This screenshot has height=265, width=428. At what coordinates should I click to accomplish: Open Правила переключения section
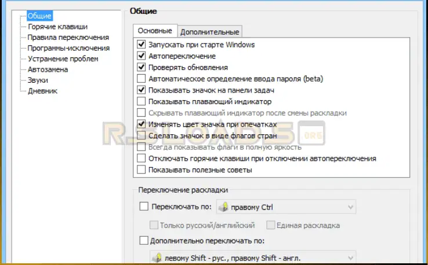[67, 37]
